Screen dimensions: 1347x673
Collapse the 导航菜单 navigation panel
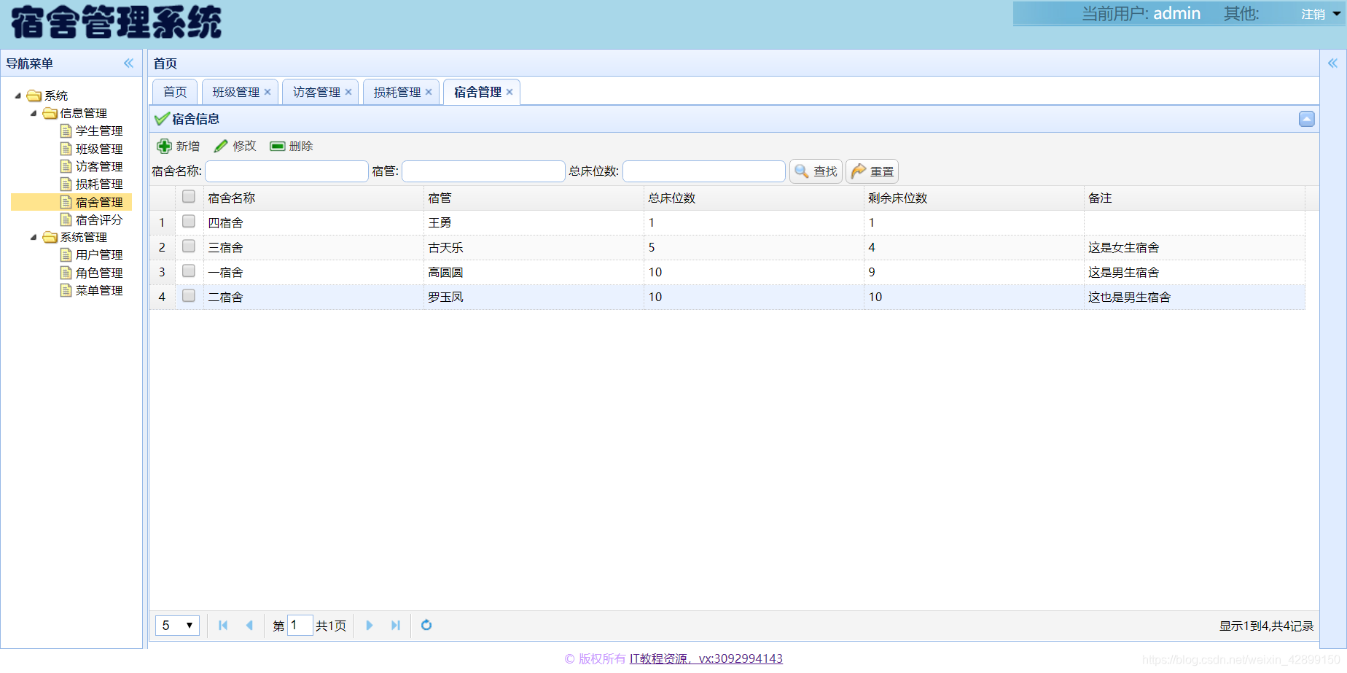click(129, 63)
